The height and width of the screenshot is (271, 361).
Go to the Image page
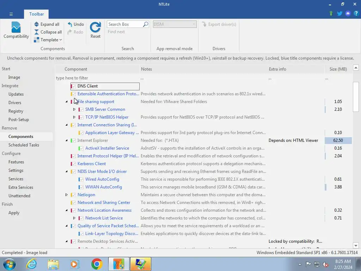(14, 77)
